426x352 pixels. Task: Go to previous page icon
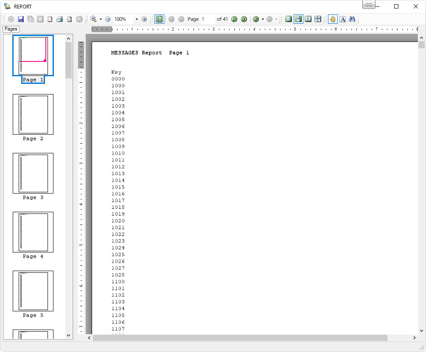click(x=181, y=19)
